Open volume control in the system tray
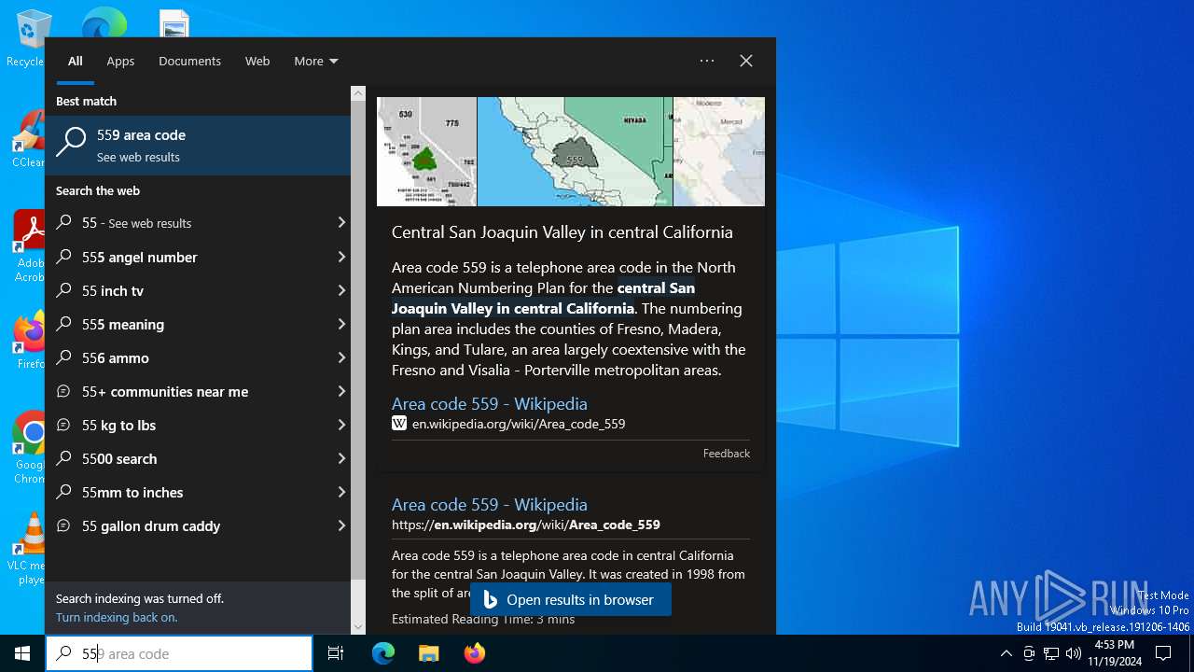The width and height of the screenshot is (1194, 672). (x=1074, y=653)
